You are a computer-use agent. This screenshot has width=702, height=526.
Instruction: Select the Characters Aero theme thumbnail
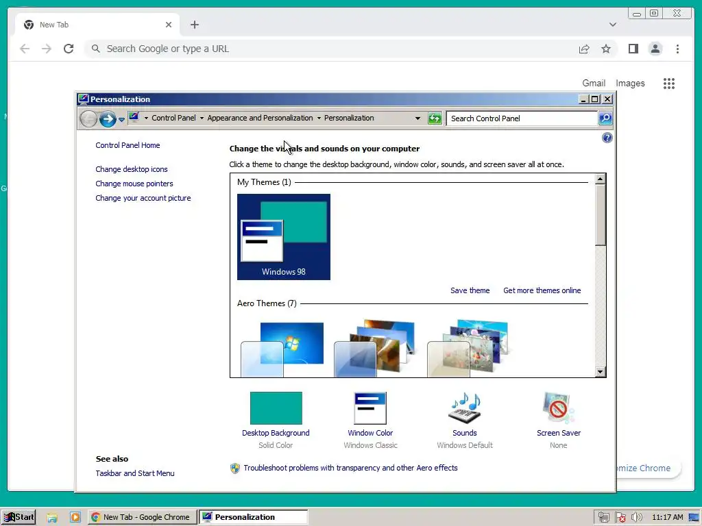(470, 348)
